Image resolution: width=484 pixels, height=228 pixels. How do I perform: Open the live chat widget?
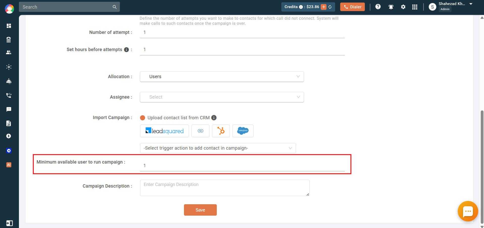(x=468, y=211)
